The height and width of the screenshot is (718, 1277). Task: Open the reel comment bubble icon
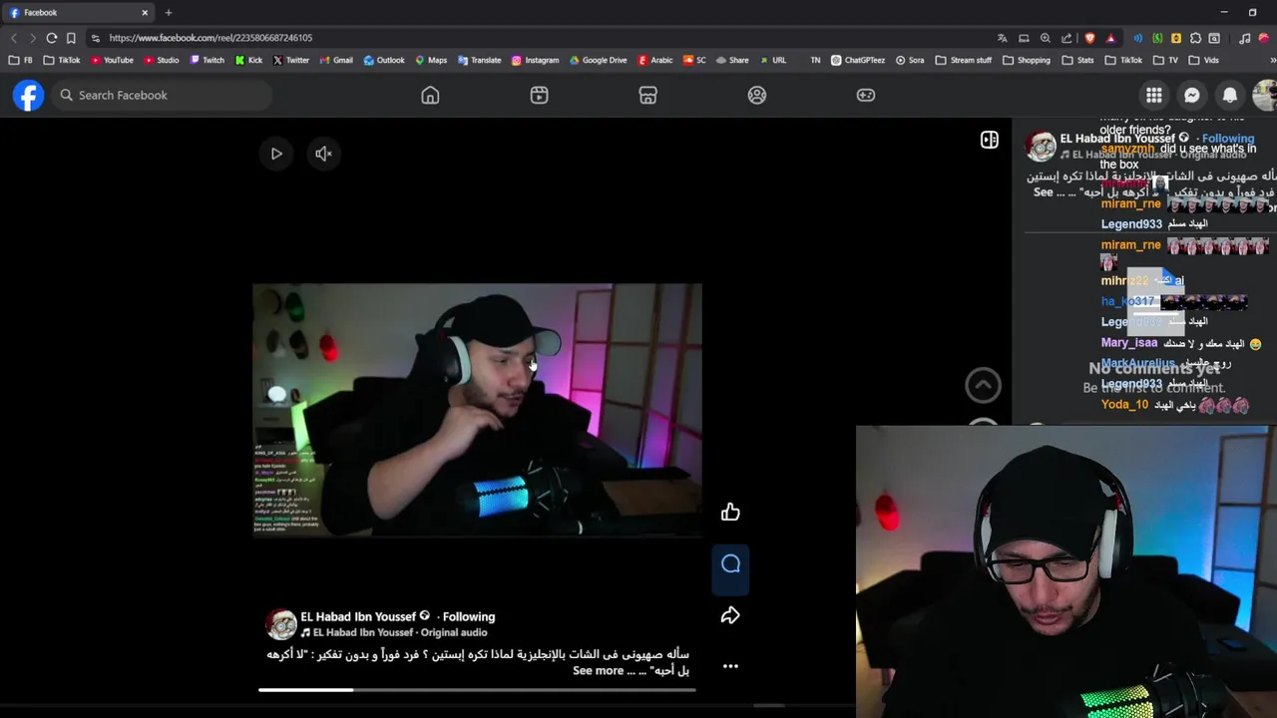(730, 564)
